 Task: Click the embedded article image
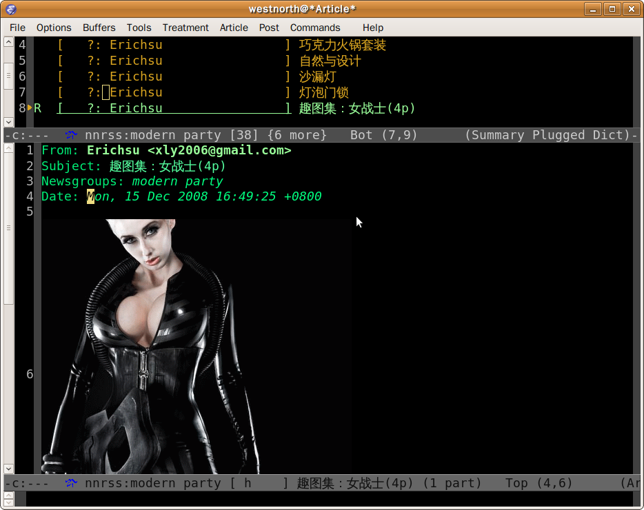click(x=197, y=346)
